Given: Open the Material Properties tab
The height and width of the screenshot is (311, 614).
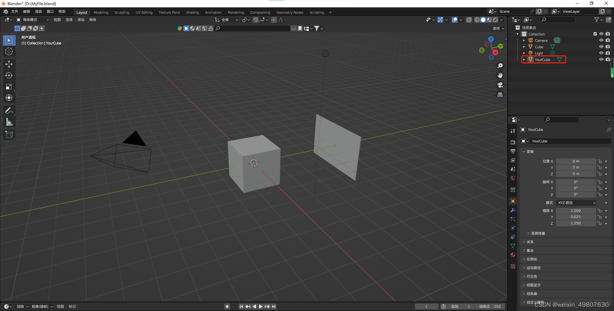Looking at the screenshot, I should click(x=513, y=255).
